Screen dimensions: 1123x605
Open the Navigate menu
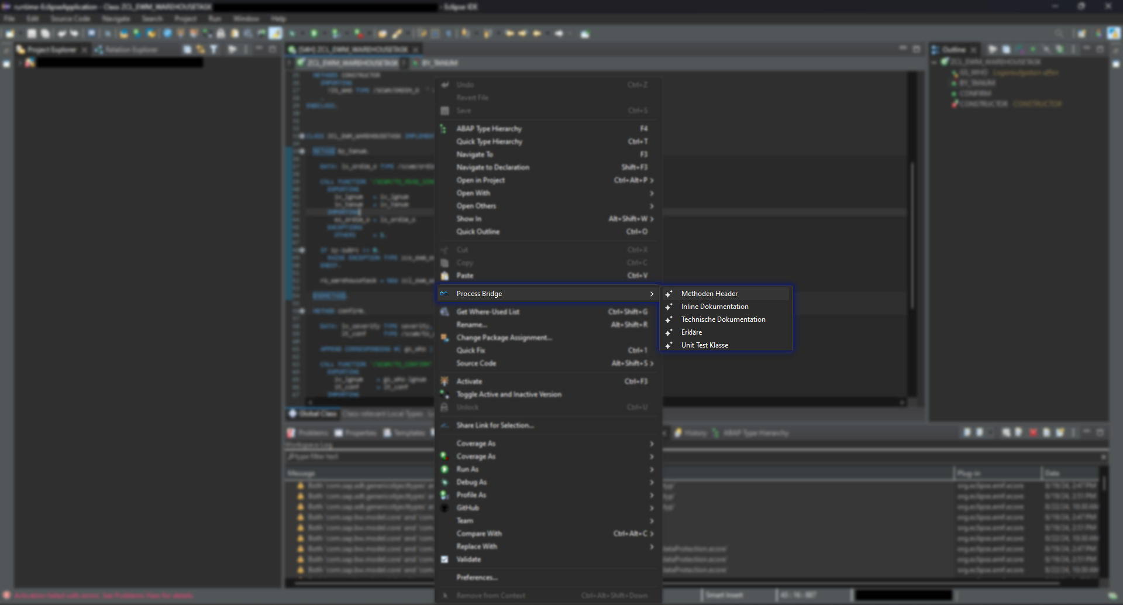(115, 18)
